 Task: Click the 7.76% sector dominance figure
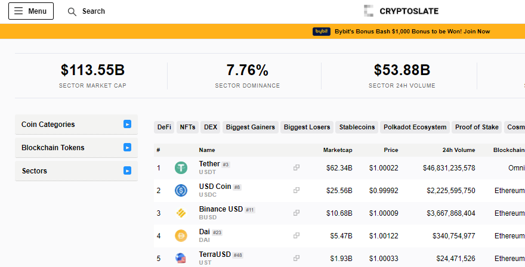[x=248, y=70]
